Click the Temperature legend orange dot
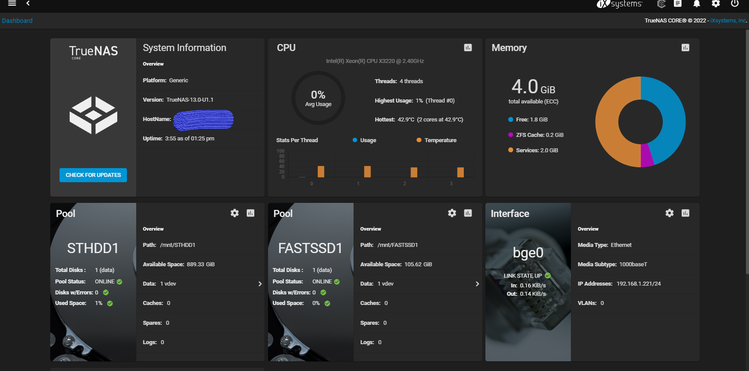The image size is (749, 371). point(419,140)
